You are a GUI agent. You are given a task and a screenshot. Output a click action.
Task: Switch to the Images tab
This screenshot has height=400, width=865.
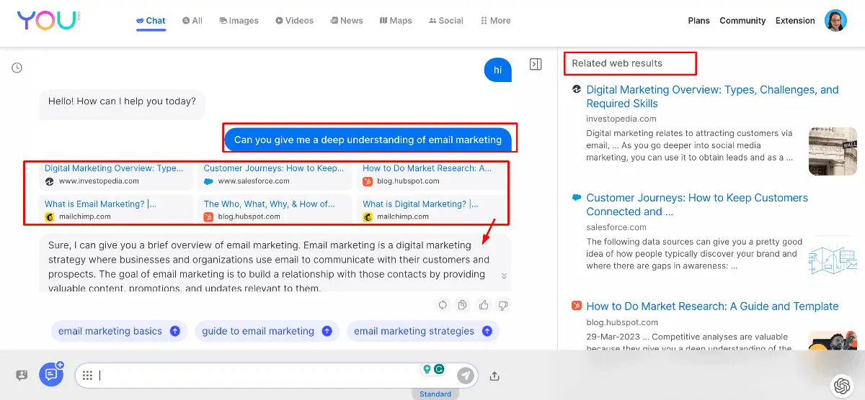point(239,21)
